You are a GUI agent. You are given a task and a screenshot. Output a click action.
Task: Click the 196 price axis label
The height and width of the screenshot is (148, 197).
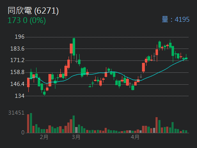(x=20, y=37)
